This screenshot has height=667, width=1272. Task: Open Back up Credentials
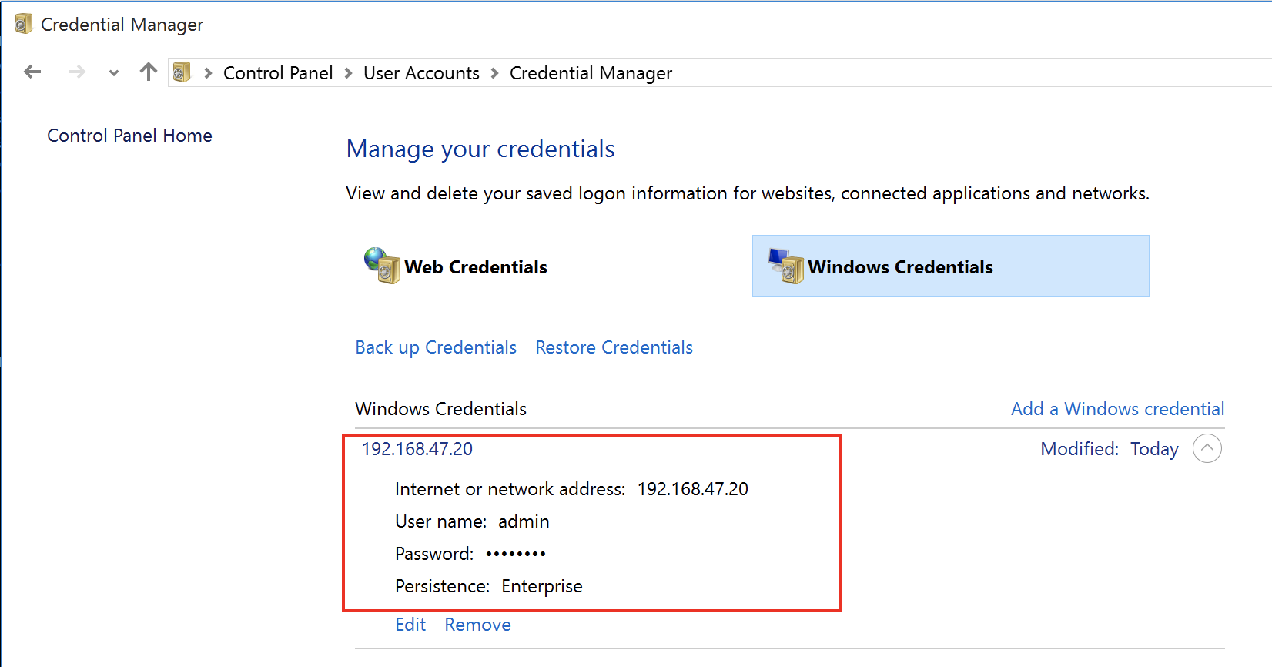point(436,347)
